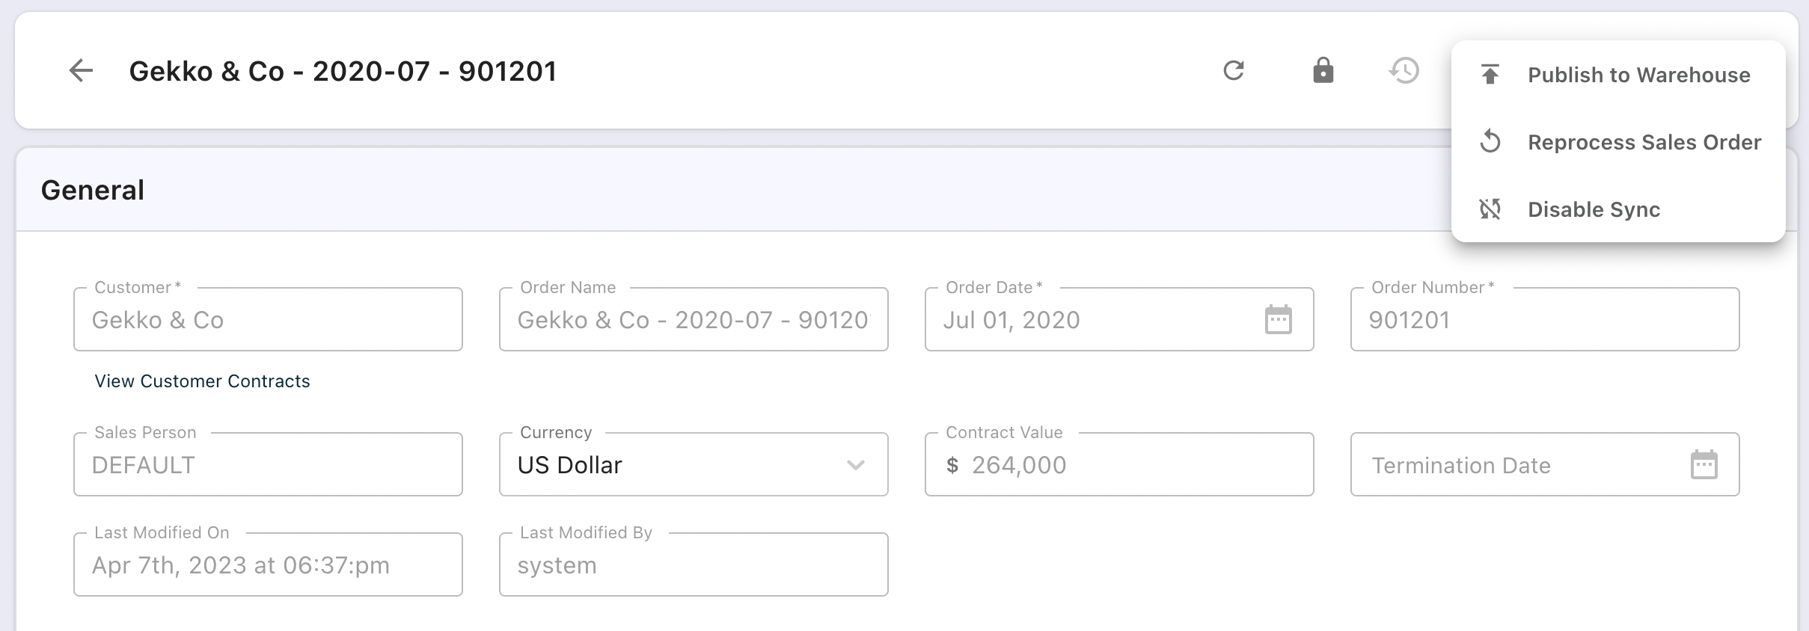
Task: Expand the Currency dropdown
Action: pos(855,465)
